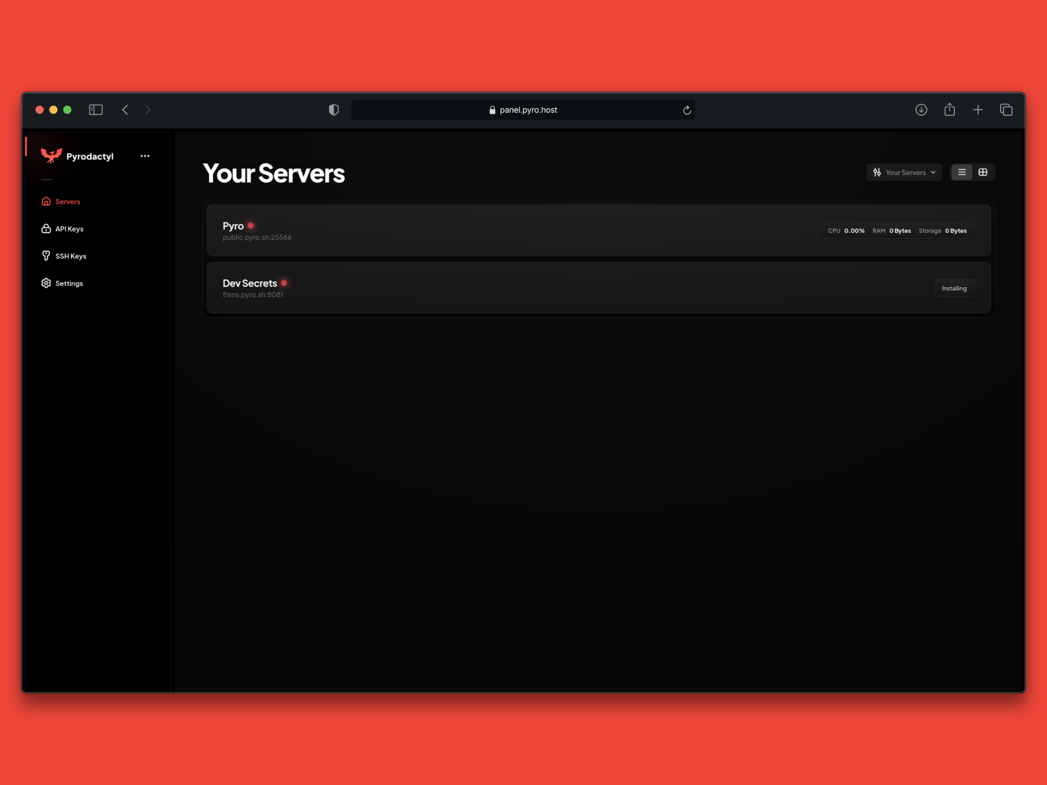Screen dimensions: 1047x785
Task: Click the Pyrodactyl bird logo
Action: pyautogui.click(x=51, y=156)
